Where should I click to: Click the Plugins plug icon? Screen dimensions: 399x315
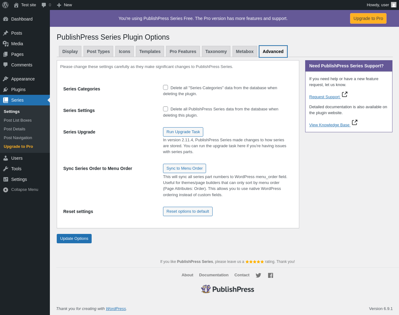point(6,90)
